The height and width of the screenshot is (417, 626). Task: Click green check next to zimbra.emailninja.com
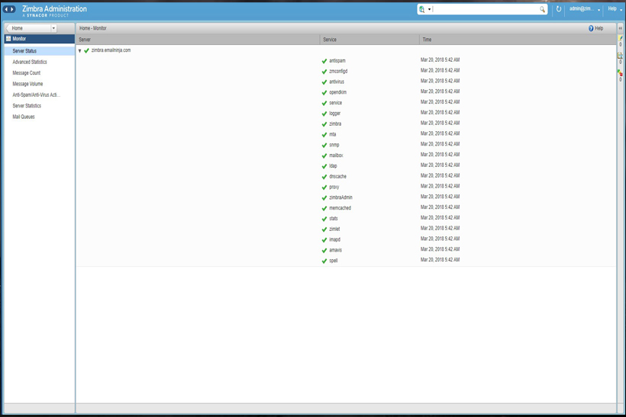[86, 50]
